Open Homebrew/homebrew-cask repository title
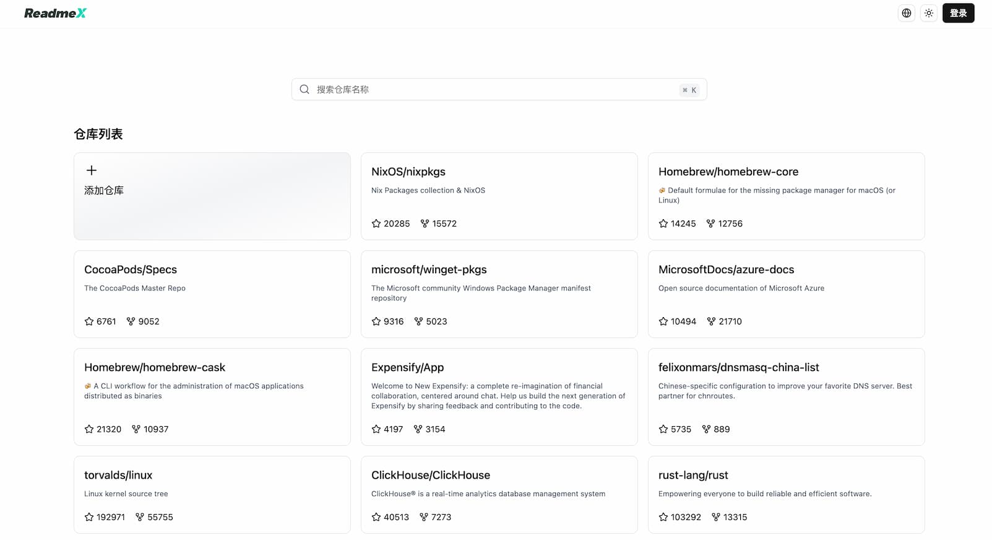 click(155, 367)
